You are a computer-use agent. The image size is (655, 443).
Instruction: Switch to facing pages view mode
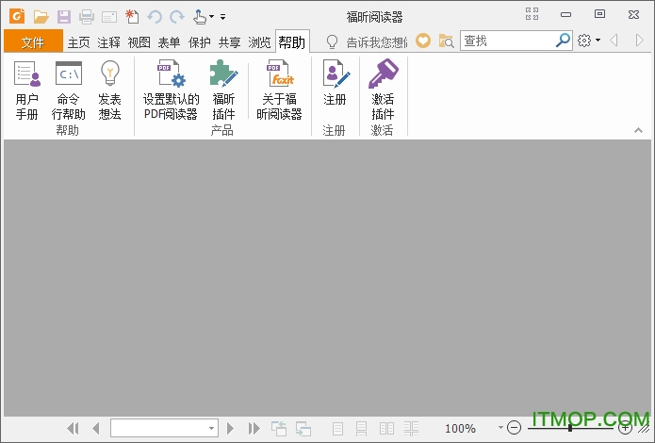point(386,428)
